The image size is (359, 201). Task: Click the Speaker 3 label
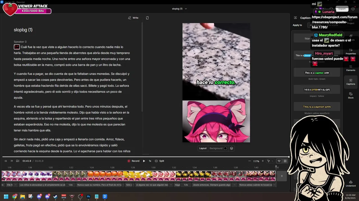coord(20,42)
